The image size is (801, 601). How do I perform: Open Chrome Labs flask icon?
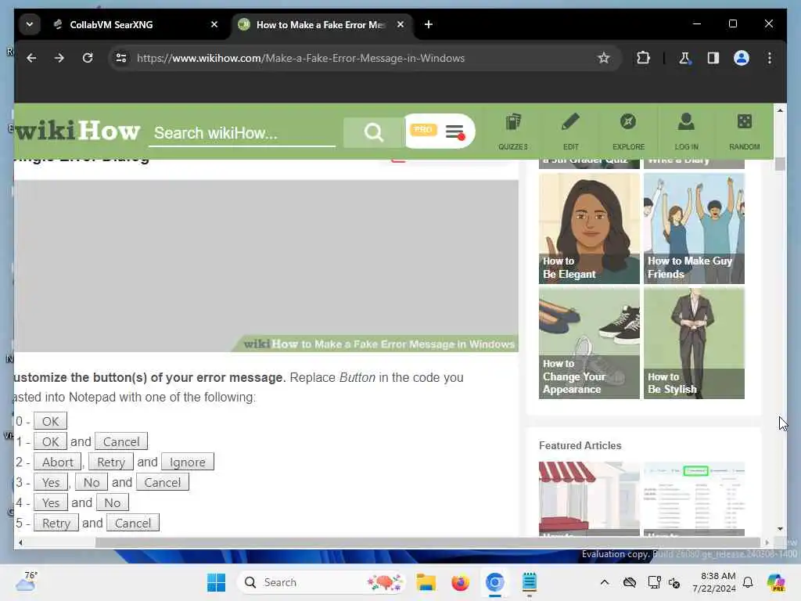pyautogui.click(x=684, y=58)
